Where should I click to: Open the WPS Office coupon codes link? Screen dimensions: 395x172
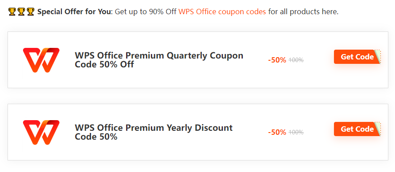[222, 12]
